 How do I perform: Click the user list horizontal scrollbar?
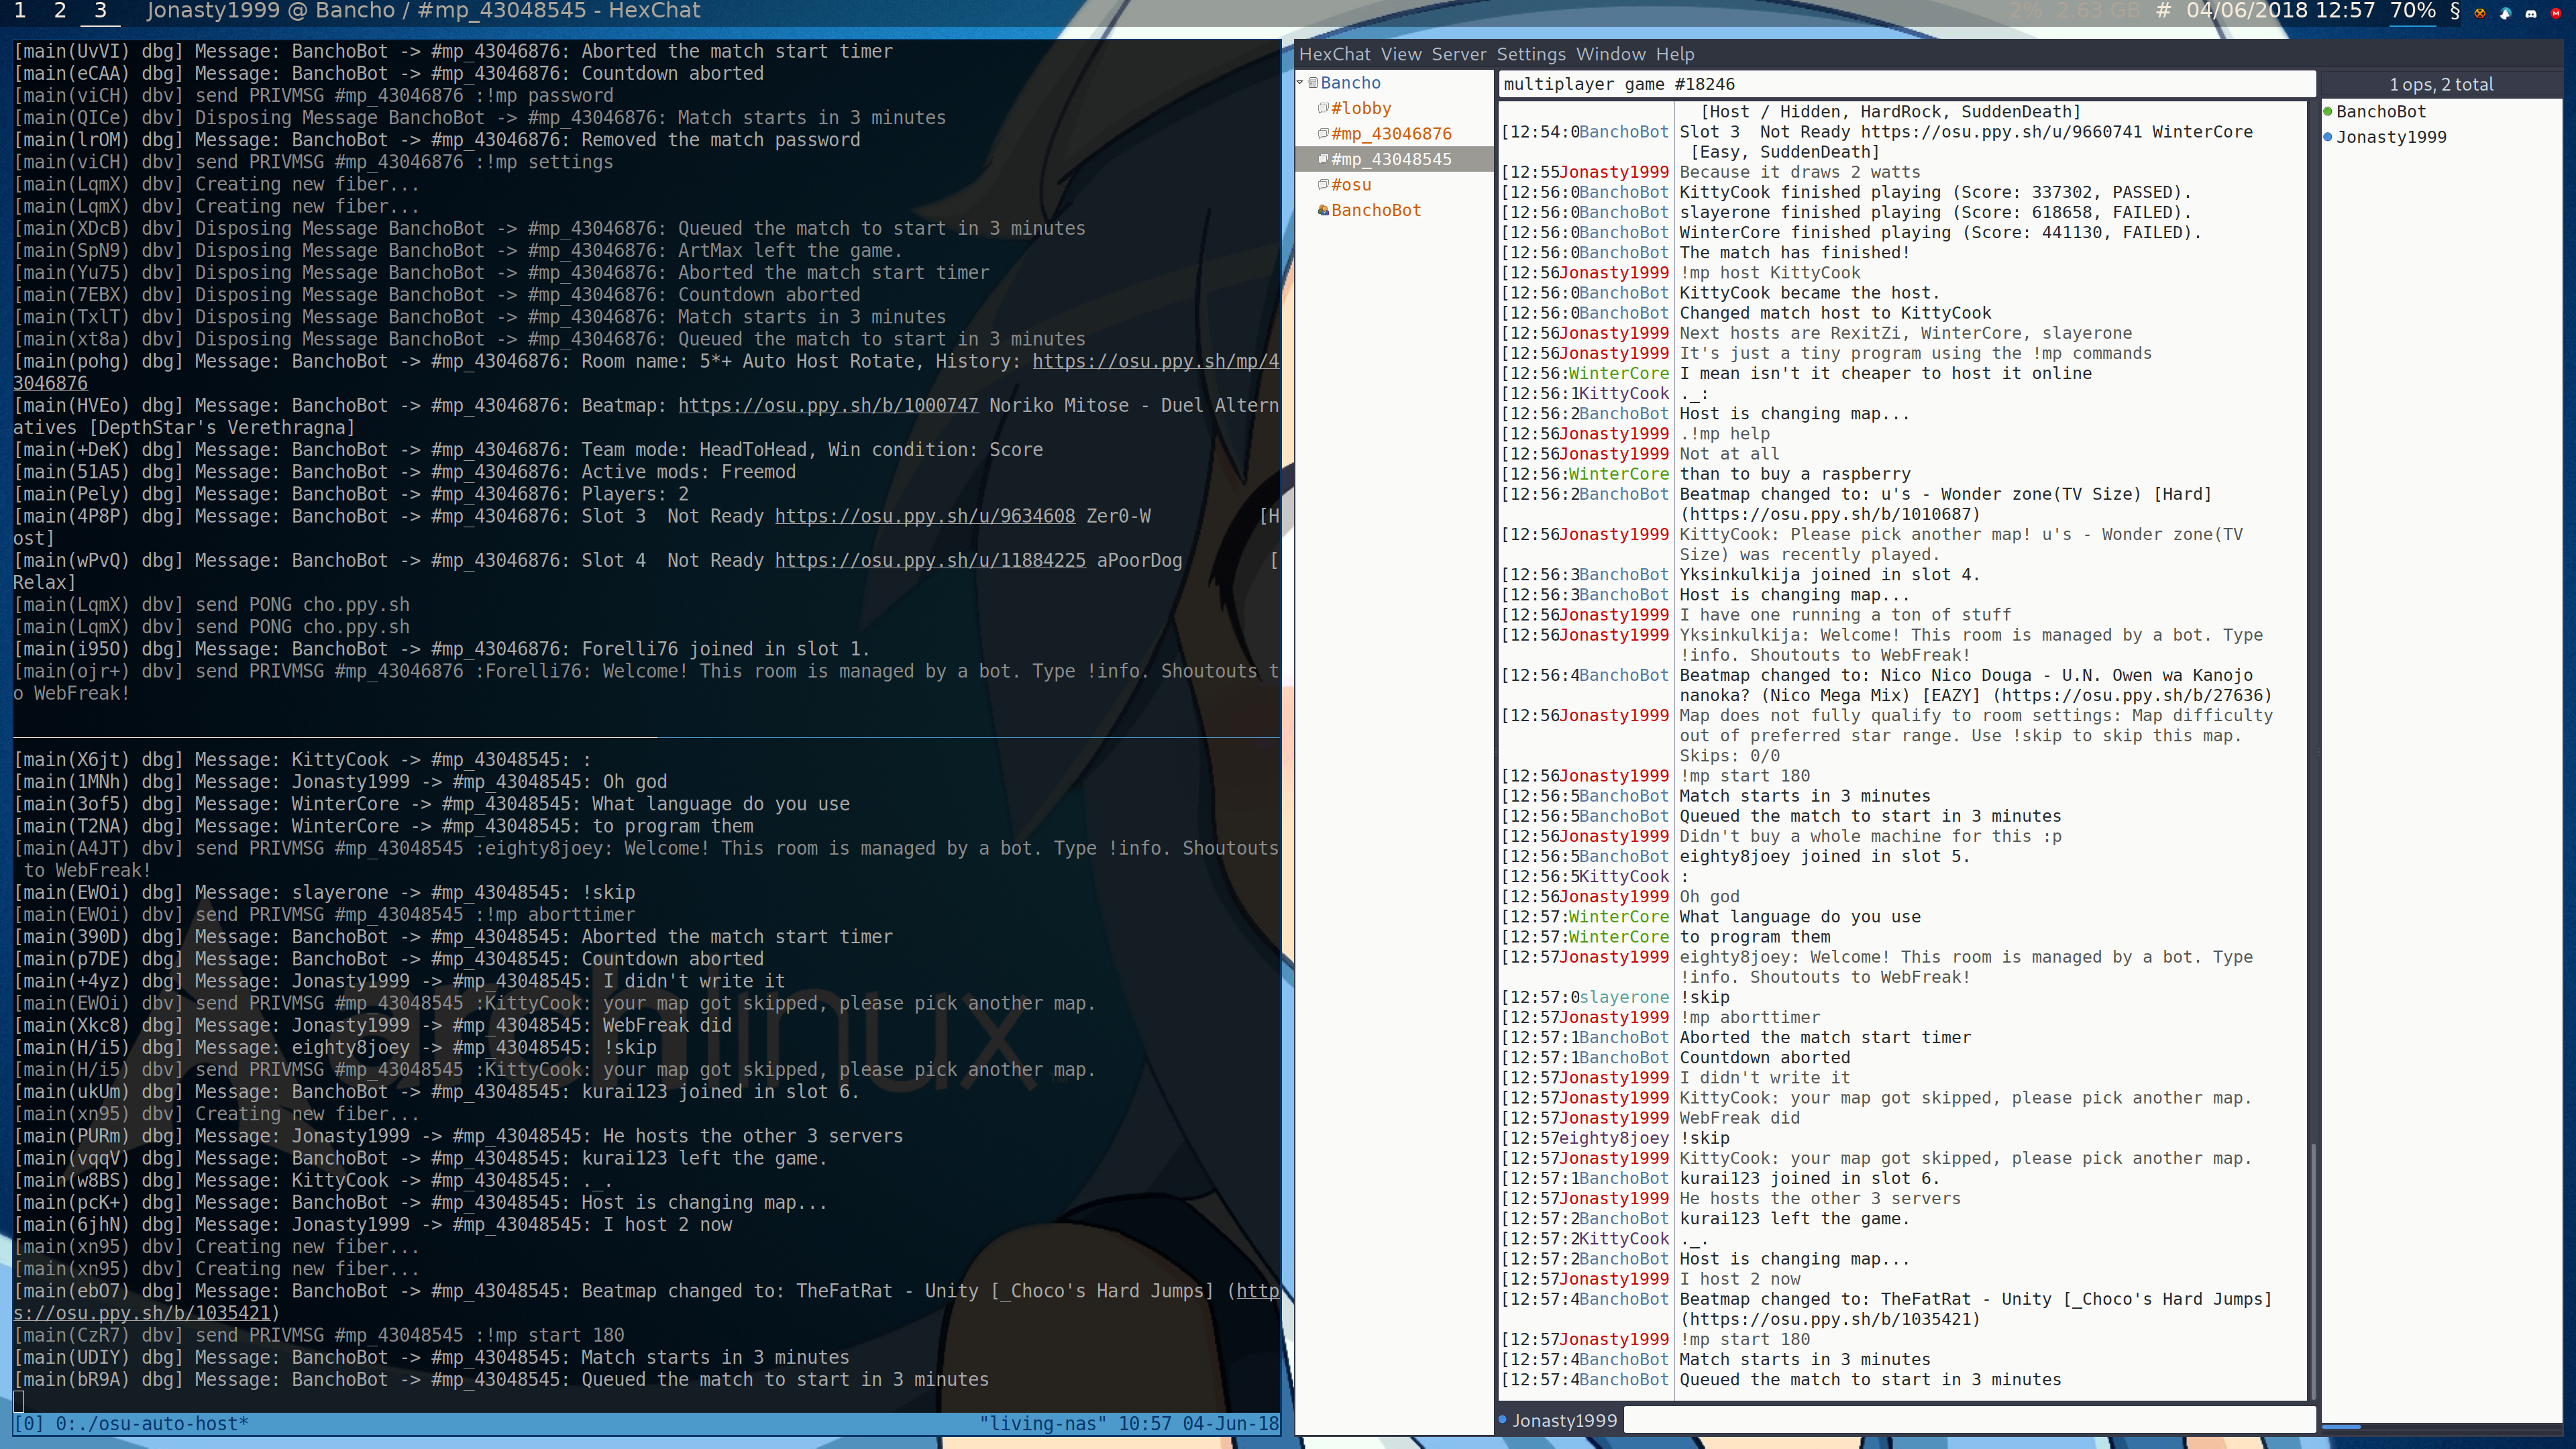tap(2340, 1426)
